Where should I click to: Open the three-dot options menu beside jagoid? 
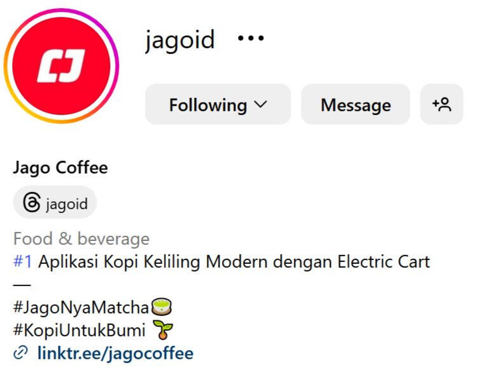tap(251, 38)
